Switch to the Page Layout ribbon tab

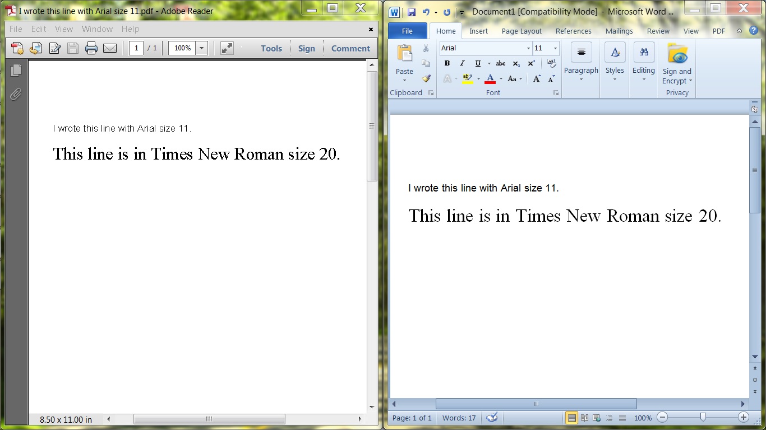522,31
